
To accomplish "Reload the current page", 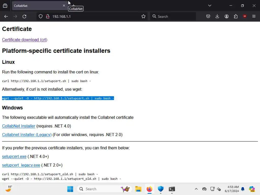I will (x=24, y=17).
